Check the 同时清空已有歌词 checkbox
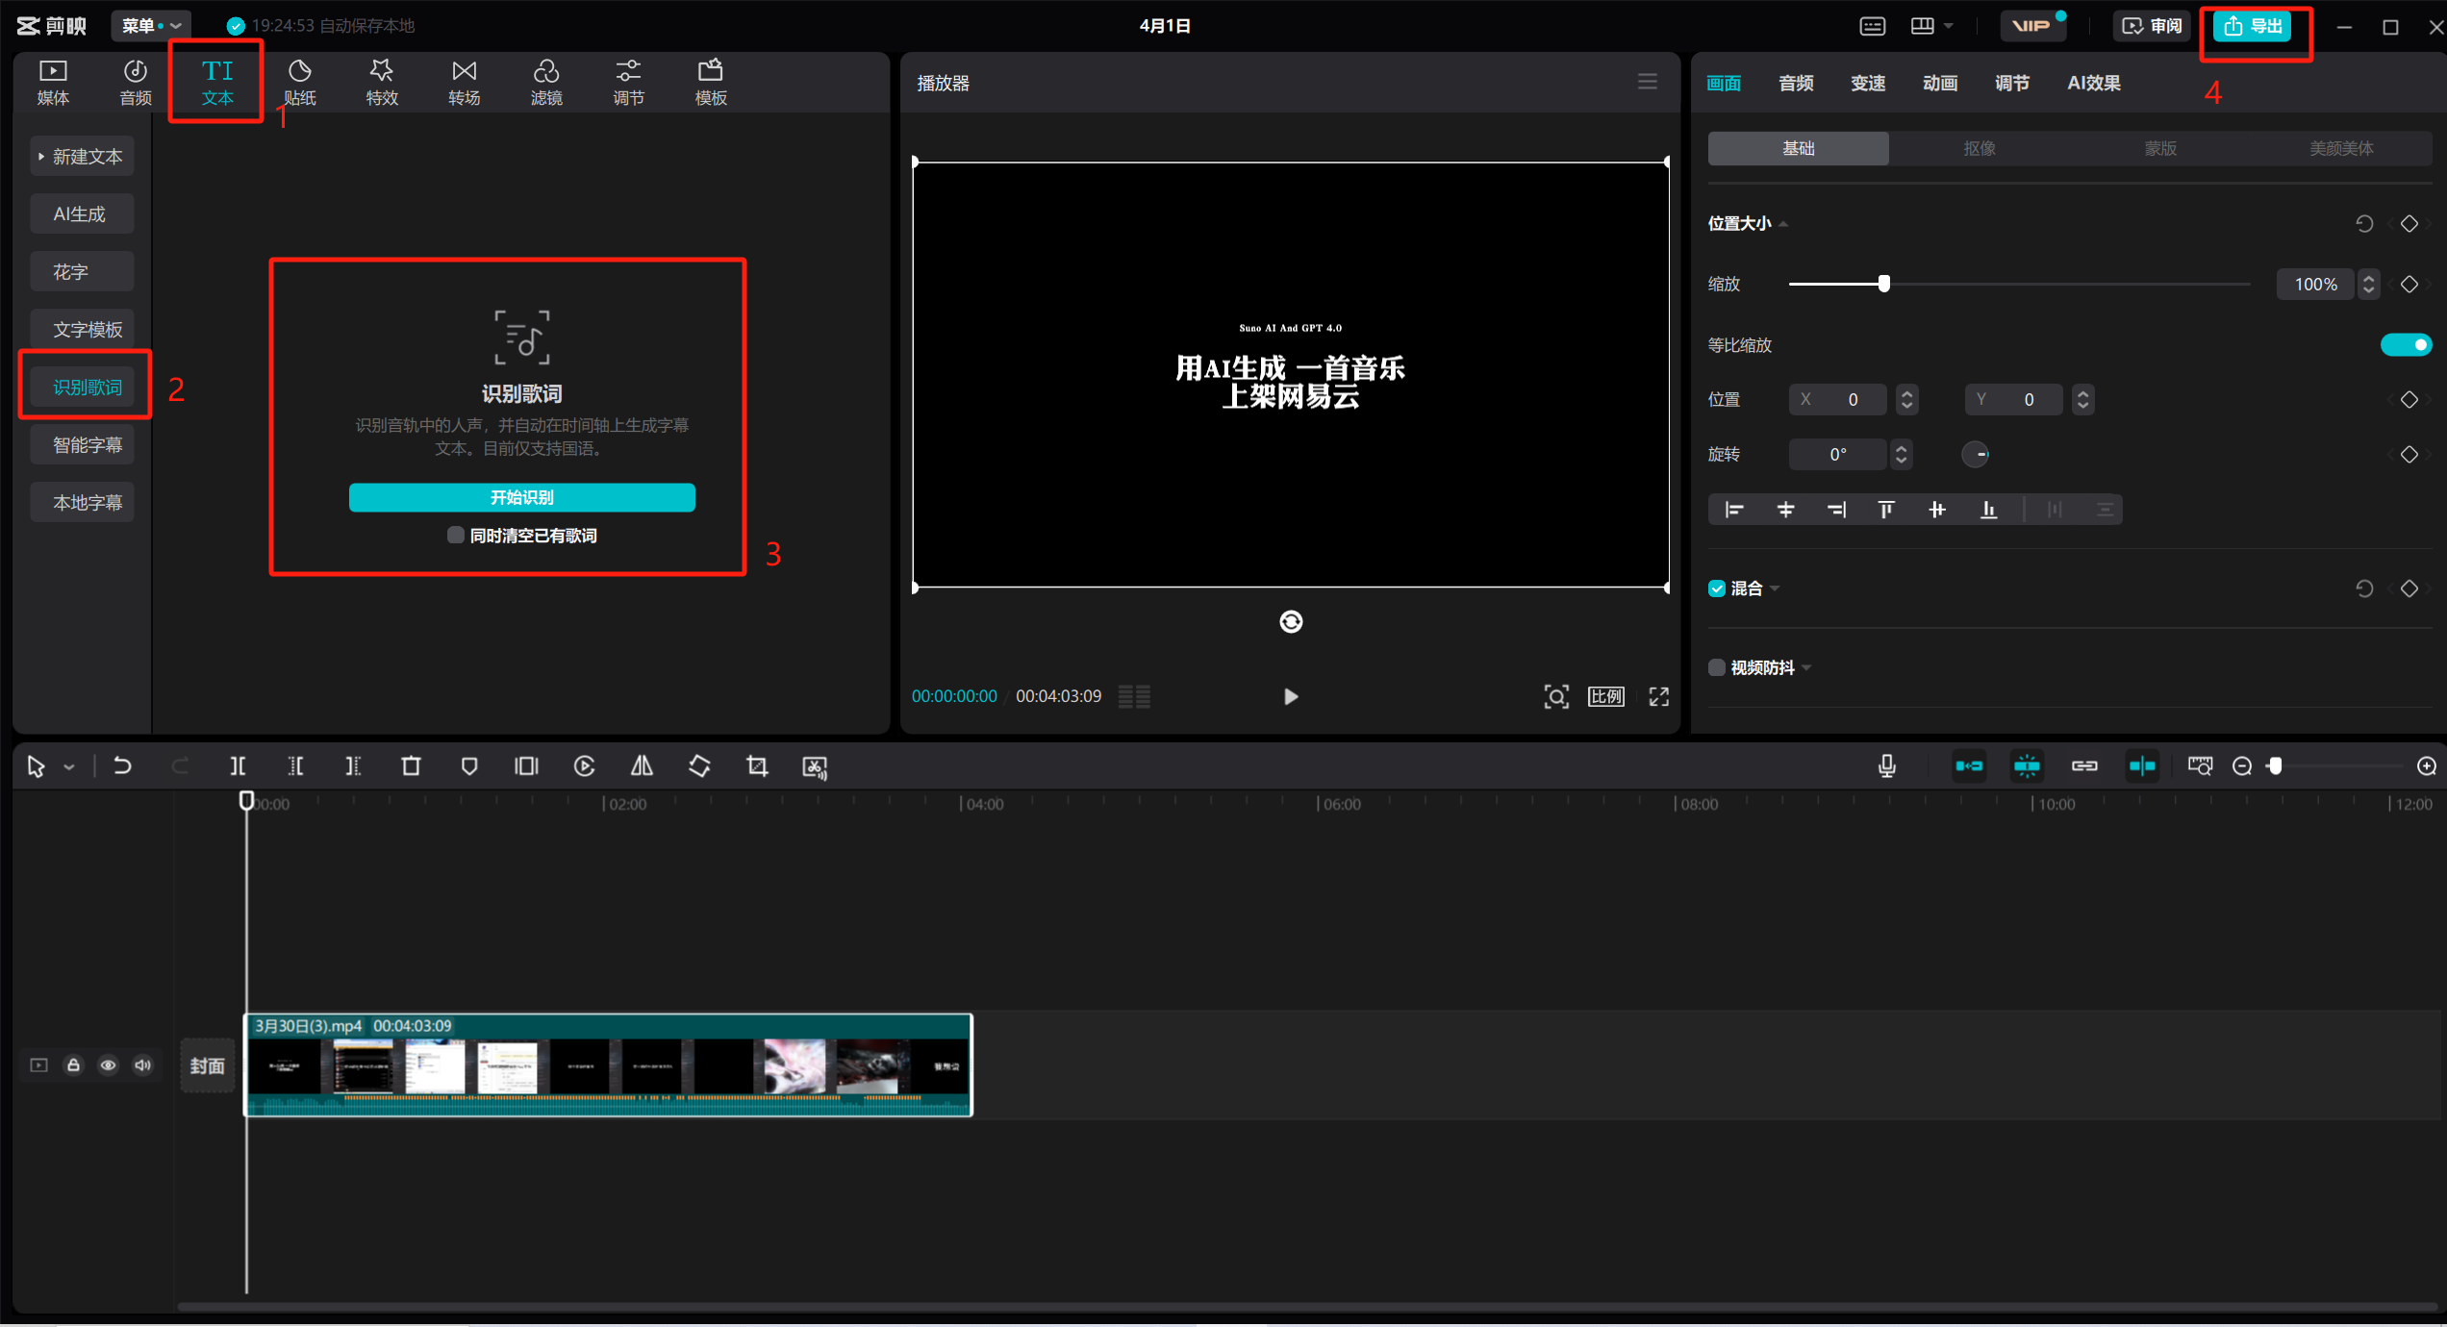2447x1327 pixels. tap(456, 536)
